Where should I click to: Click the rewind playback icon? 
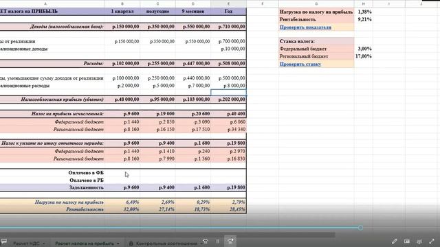tap(206, 242)
